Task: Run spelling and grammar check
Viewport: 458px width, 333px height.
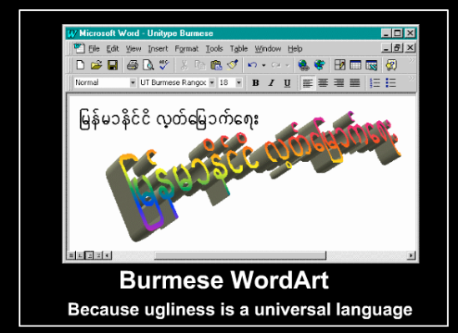Action: pyautogui.click(x=164, y=65)
